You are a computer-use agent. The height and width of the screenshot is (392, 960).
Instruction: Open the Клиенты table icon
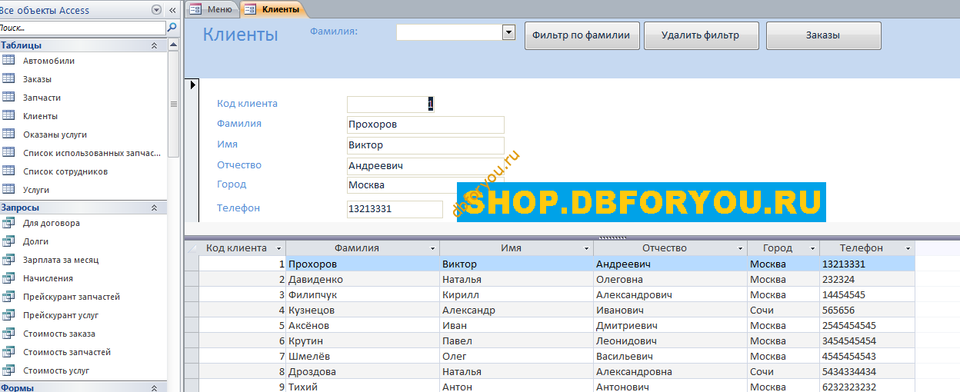pos(9,116)
